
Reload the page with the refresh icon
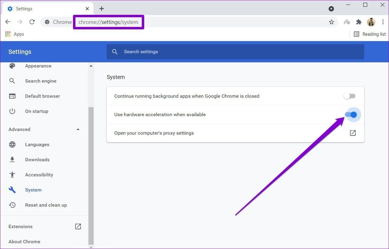[x=32, y=22]
